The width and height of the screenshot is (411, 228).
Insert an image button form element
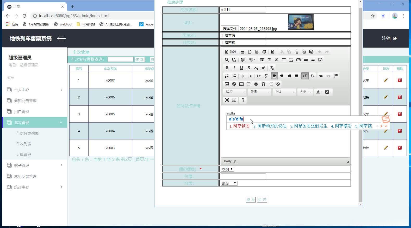[313, 60]
